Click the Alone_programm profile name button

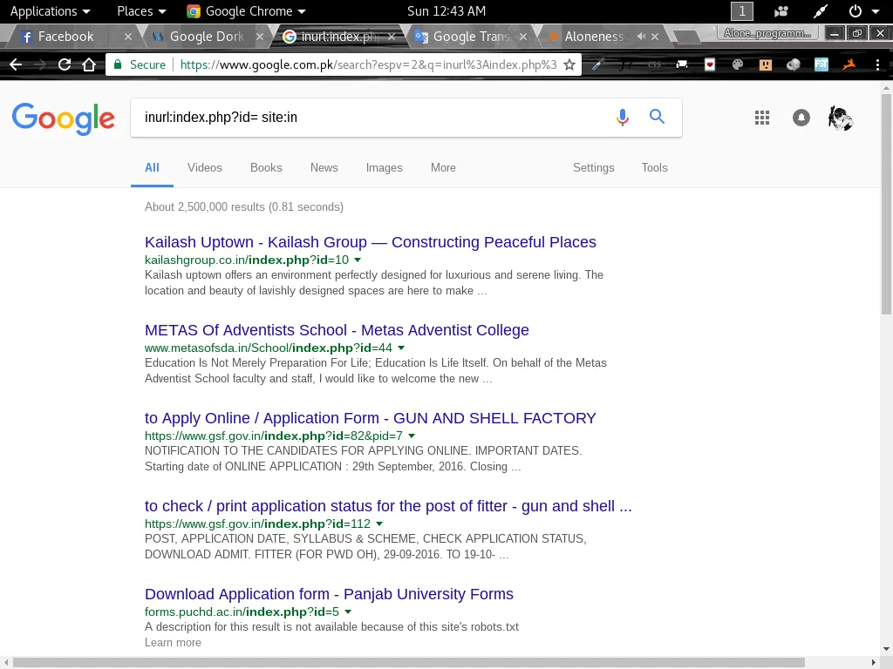click(x=767, y=34)
